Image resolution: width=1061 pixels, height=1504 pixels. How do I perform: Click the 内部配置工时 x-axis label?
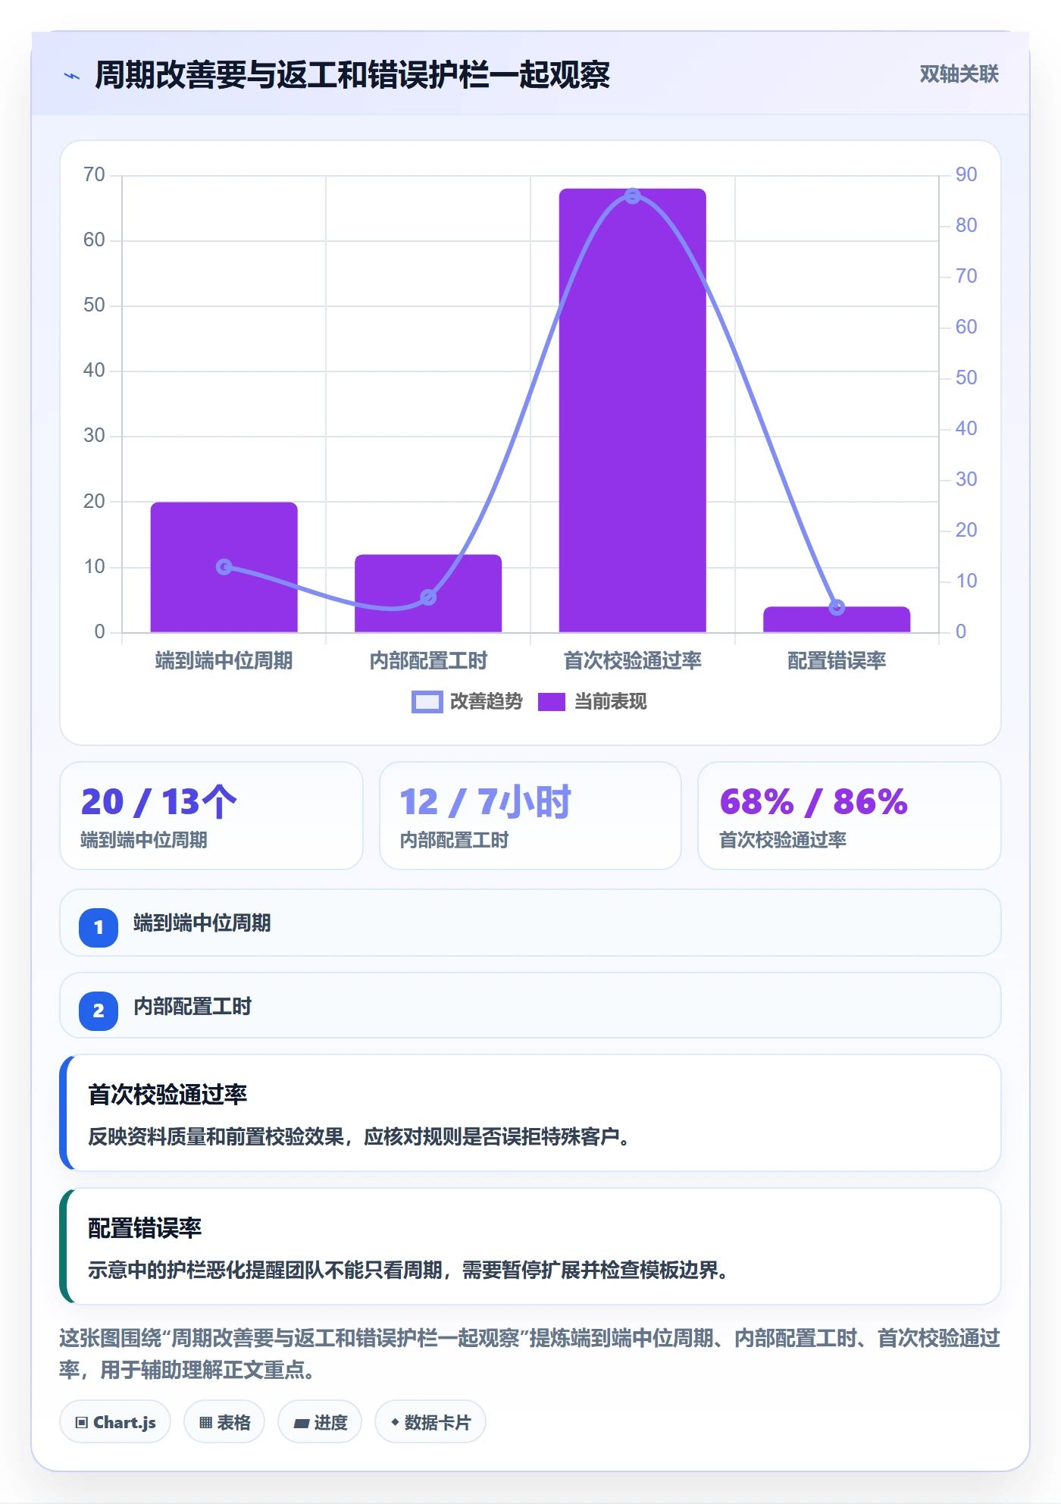point(428,661)
